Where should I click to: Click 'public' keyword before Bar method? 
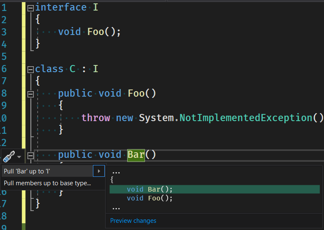click(x=75, y=155)
